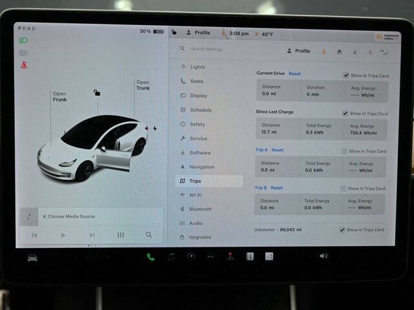This screenshot has height=310, width=414.
Task: Tap the cellular signal icon
Action: [x=384, y=52]
